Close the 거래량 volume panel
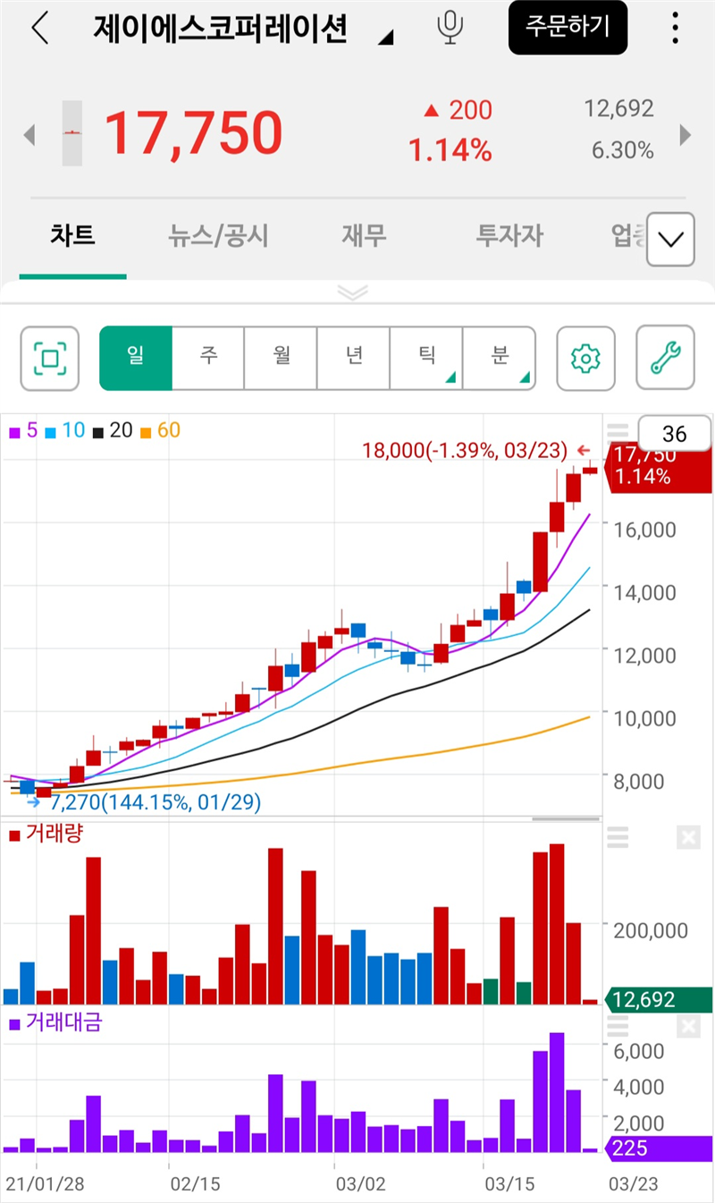Screen dimensions: 715x1203 pos(688,838)
